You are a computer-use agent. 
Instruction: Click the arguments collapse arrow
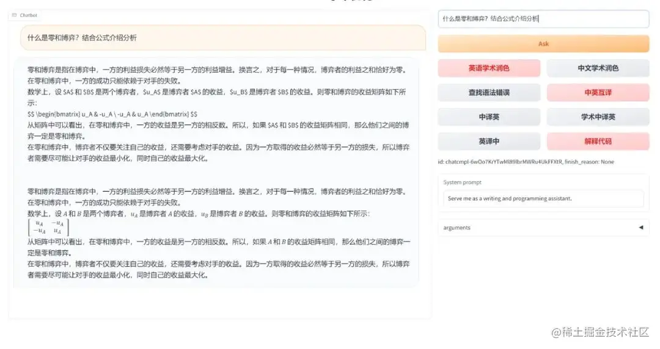(x=640, y=228)
